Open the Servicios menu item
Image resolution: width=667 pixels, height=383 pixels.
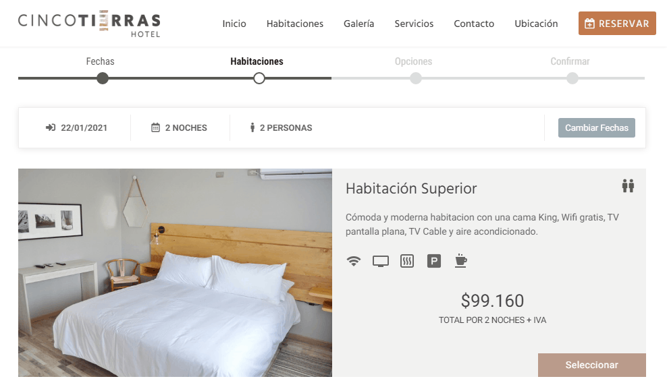coord(414,24)
